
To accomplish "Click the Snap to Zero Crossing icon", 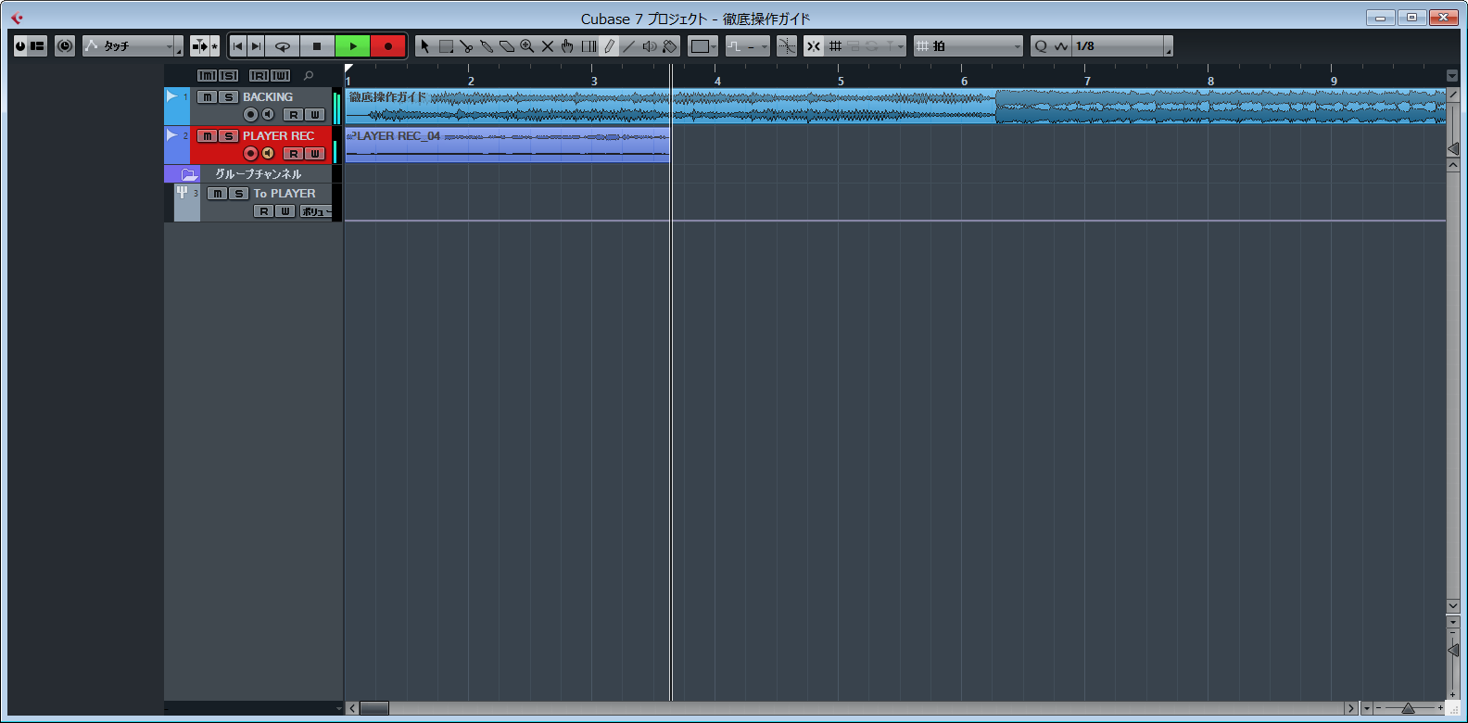I will click(787, 46).
